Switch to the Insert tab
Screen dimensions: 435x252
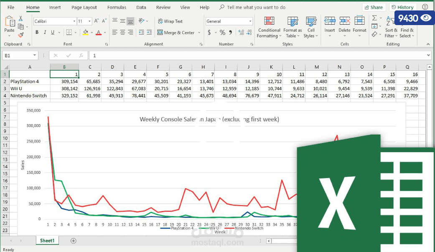point(55,7)
